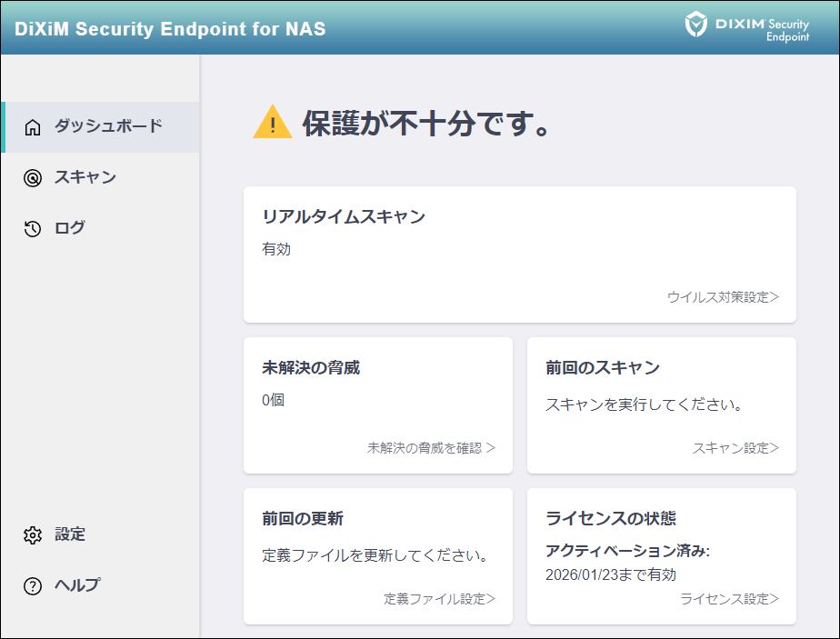
Task: Switch to the スキャン section
Action: pyautogui.click(x=85, y=178)
